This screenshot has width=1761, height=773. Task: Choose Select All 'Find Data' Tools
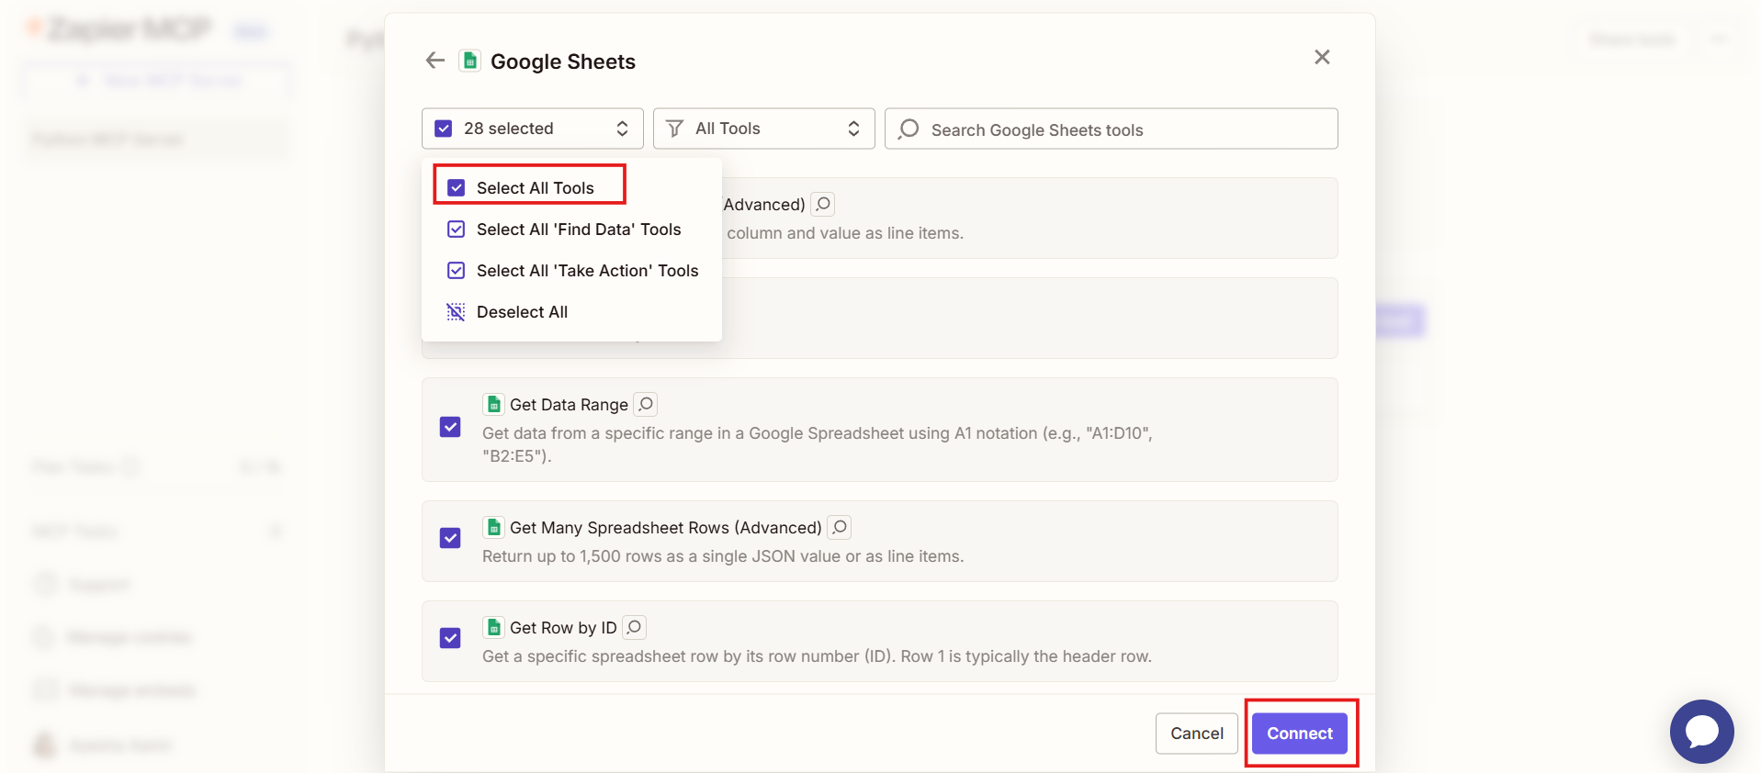[578, 230]
